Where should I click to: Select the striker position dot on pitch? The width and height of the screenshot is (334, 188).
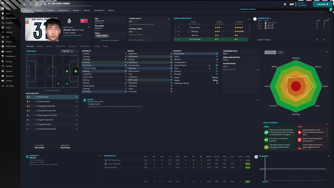pyautogui.click(x=76, y=72)
